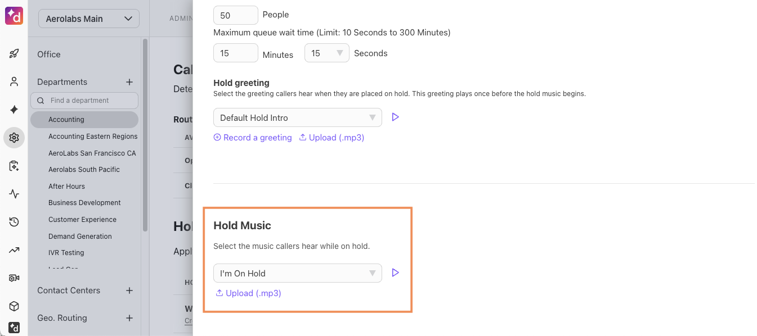The height and width of the screenshot is (336, 757).
Task: Click the Find a department search field
Action: 90,101
